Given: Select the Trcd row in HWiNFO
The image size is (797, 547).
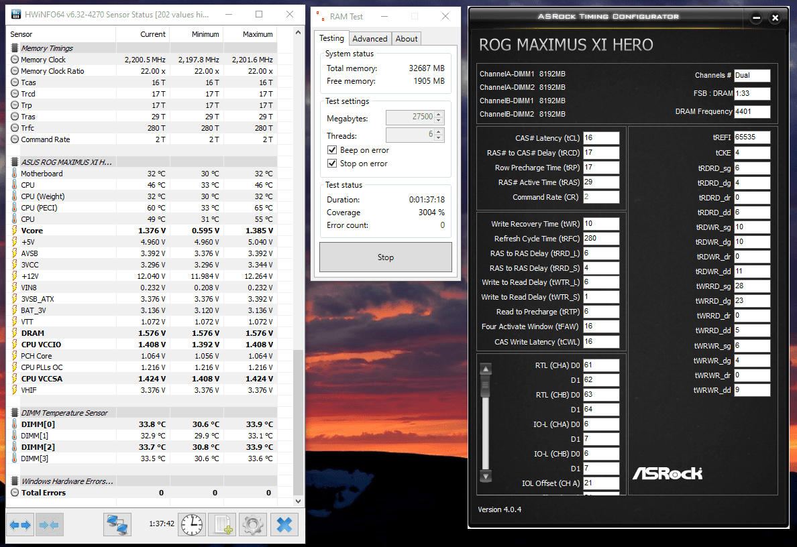Looking at the screenshot, I should [142, 94].
